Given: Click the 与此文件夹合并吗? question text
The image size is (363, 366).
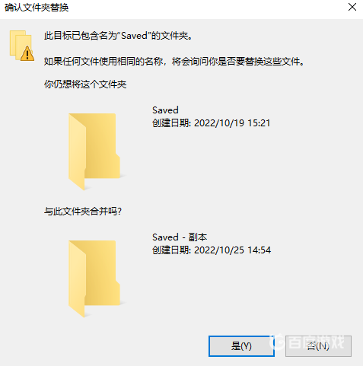Looking at the screenshot, I should pos(83,211).
